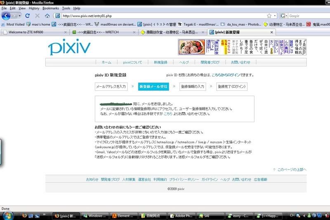
Task: Open the Edit menu
Action: [x=13, y=8]
